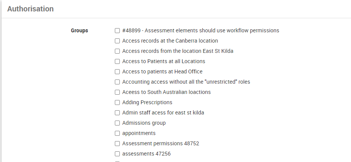The image size is (351, 162).
Task: Click the Authorisation section heading
Action: click(30, 9)
